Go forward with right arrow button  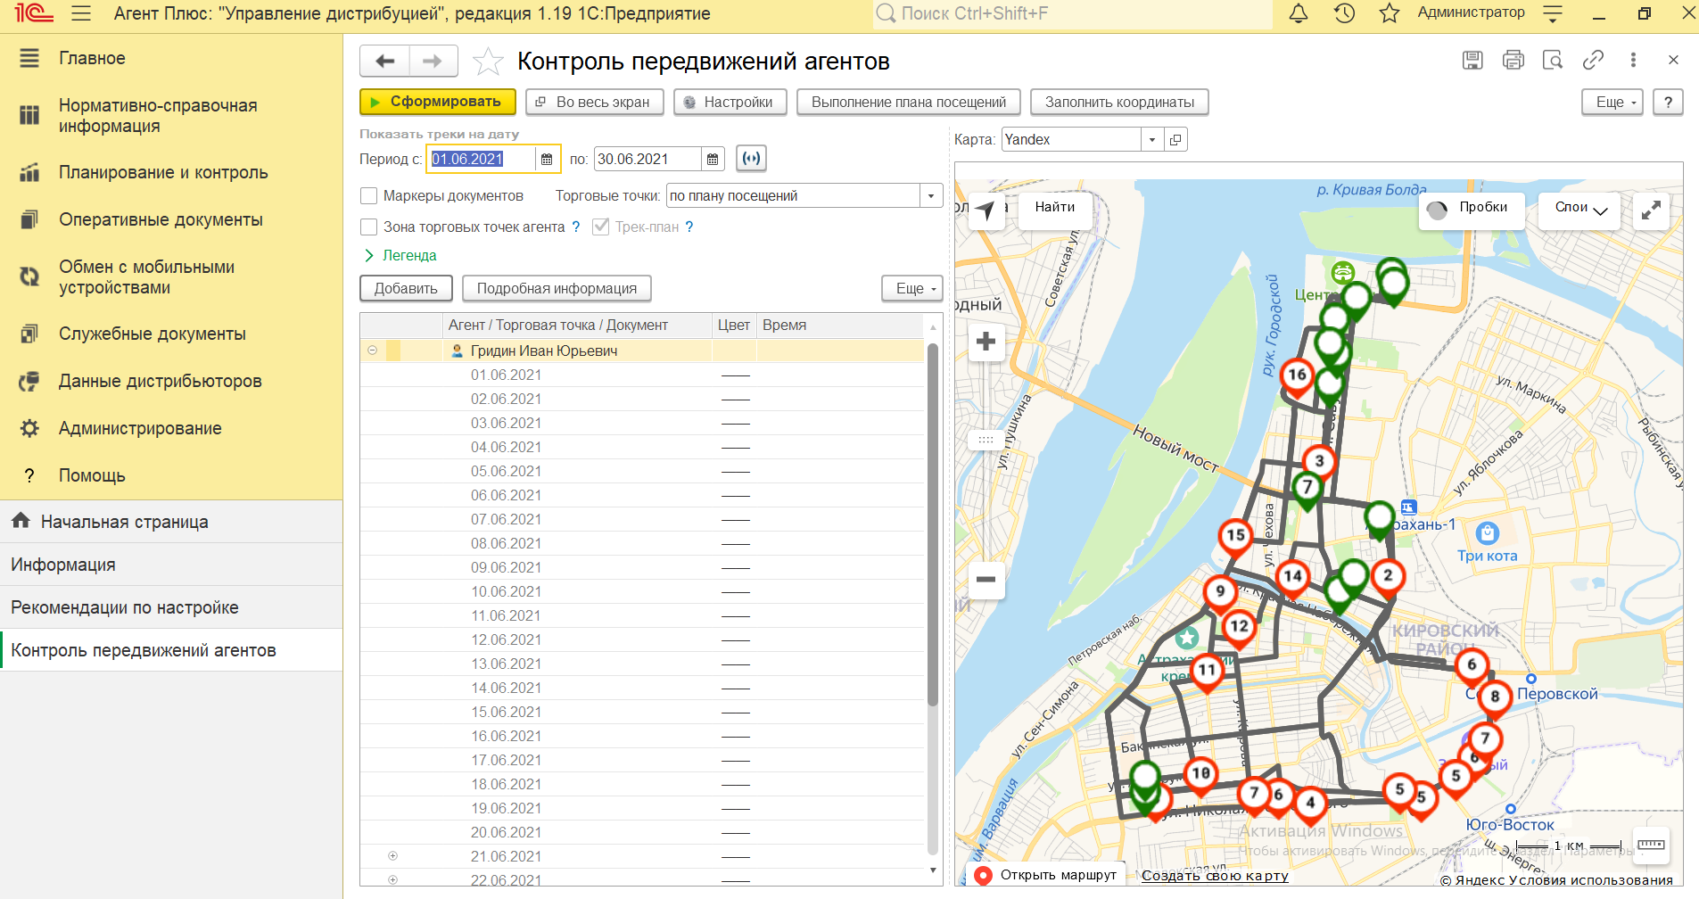(x=433, y=61)
